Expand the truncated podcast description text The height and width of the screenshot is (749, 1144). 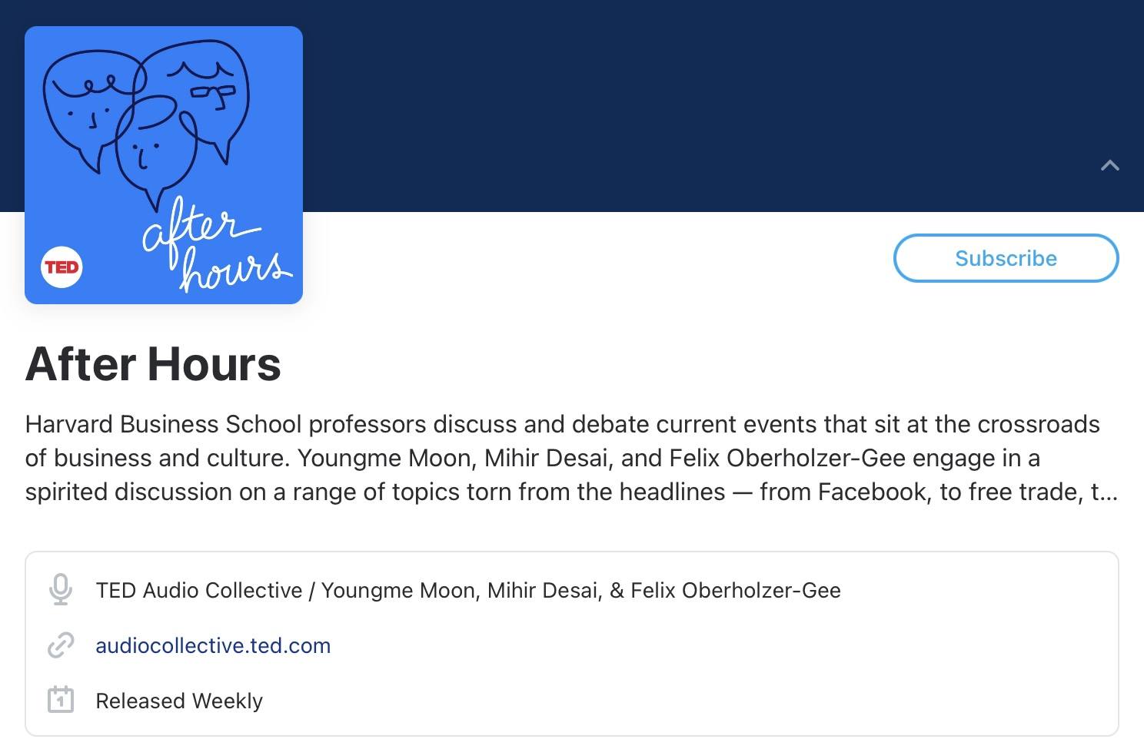[571, 458]
